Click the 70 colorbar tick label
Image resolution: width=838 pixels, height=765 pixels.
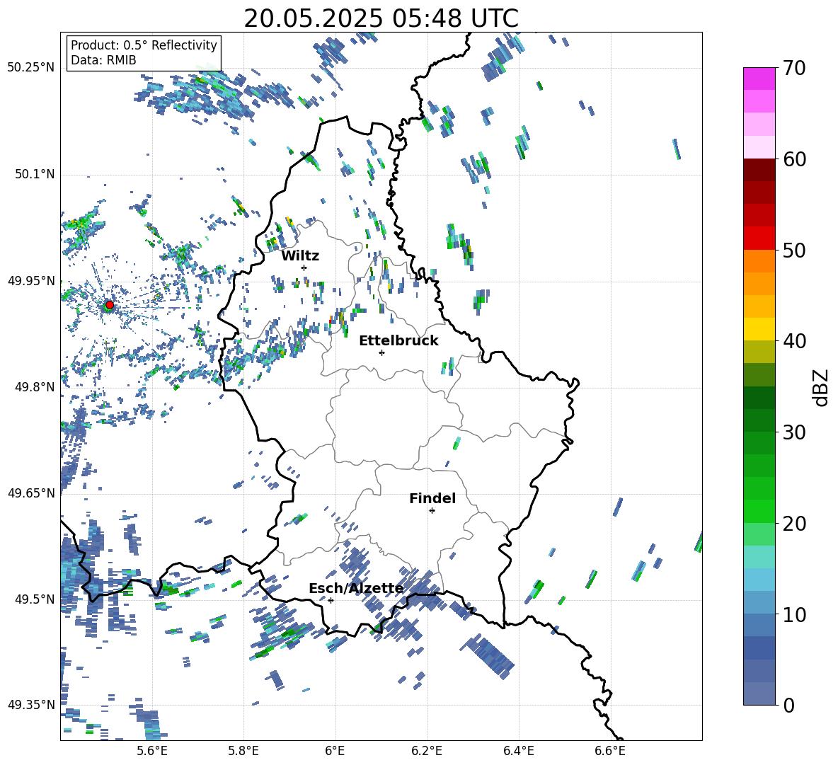click(794, 68)
